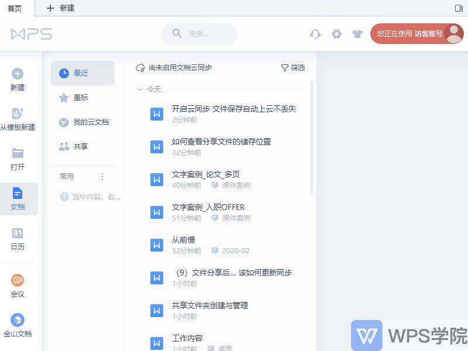Open a new tab with 新建
The height and width of the screenshot is (351, 468).
click(x=61, y=8)
